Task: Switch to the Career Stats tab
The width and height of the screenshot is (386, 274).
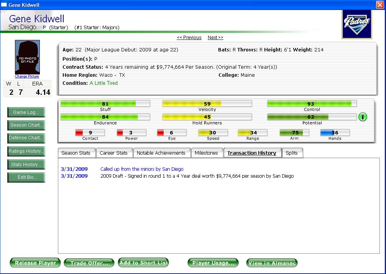Action: [x=114, y=153]
